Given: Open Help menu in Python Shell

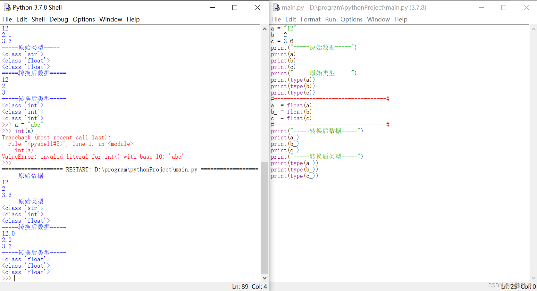Looking at the screenshot, I should (133, 20).
